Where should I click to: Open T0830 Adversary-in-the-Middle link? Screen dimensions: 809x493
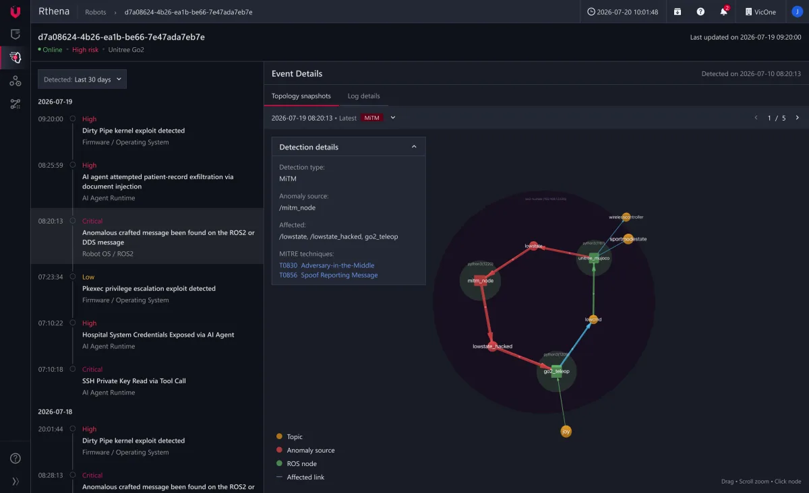click(x=327, y=265)
